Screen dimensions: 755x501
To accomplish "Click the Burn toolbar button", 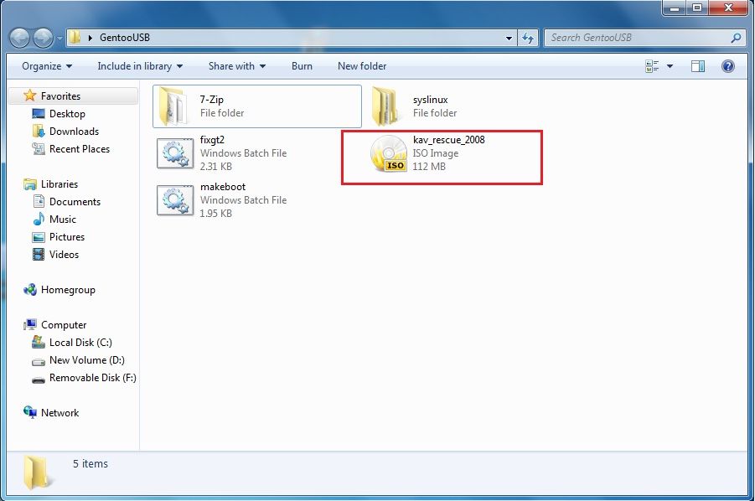I will coord(302,66).
